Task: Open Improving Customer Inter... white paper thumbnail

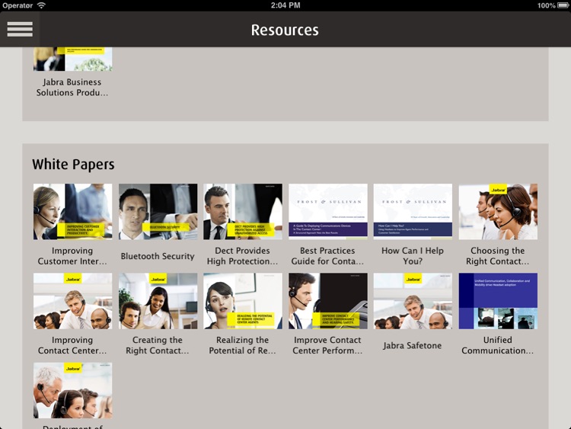Action: point(73,212)
